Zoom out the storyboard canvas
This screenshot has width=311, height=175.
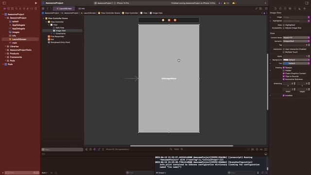(171, 149)
